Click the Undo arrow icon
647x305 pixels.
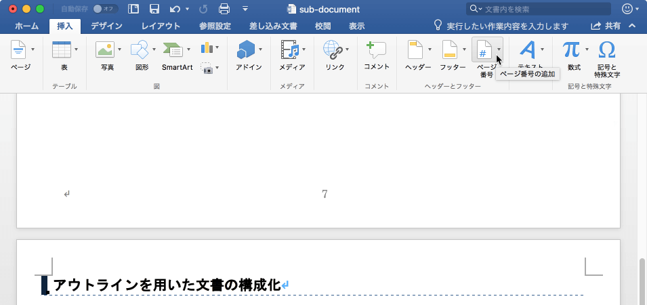(x=175, y=9)
